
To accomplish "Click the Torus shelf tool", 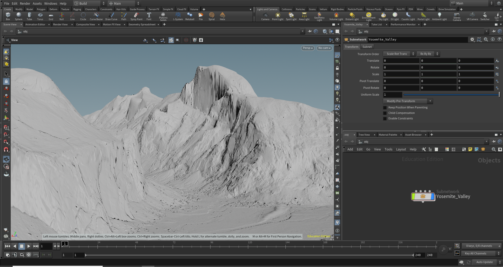I will [x=40, y=16].
